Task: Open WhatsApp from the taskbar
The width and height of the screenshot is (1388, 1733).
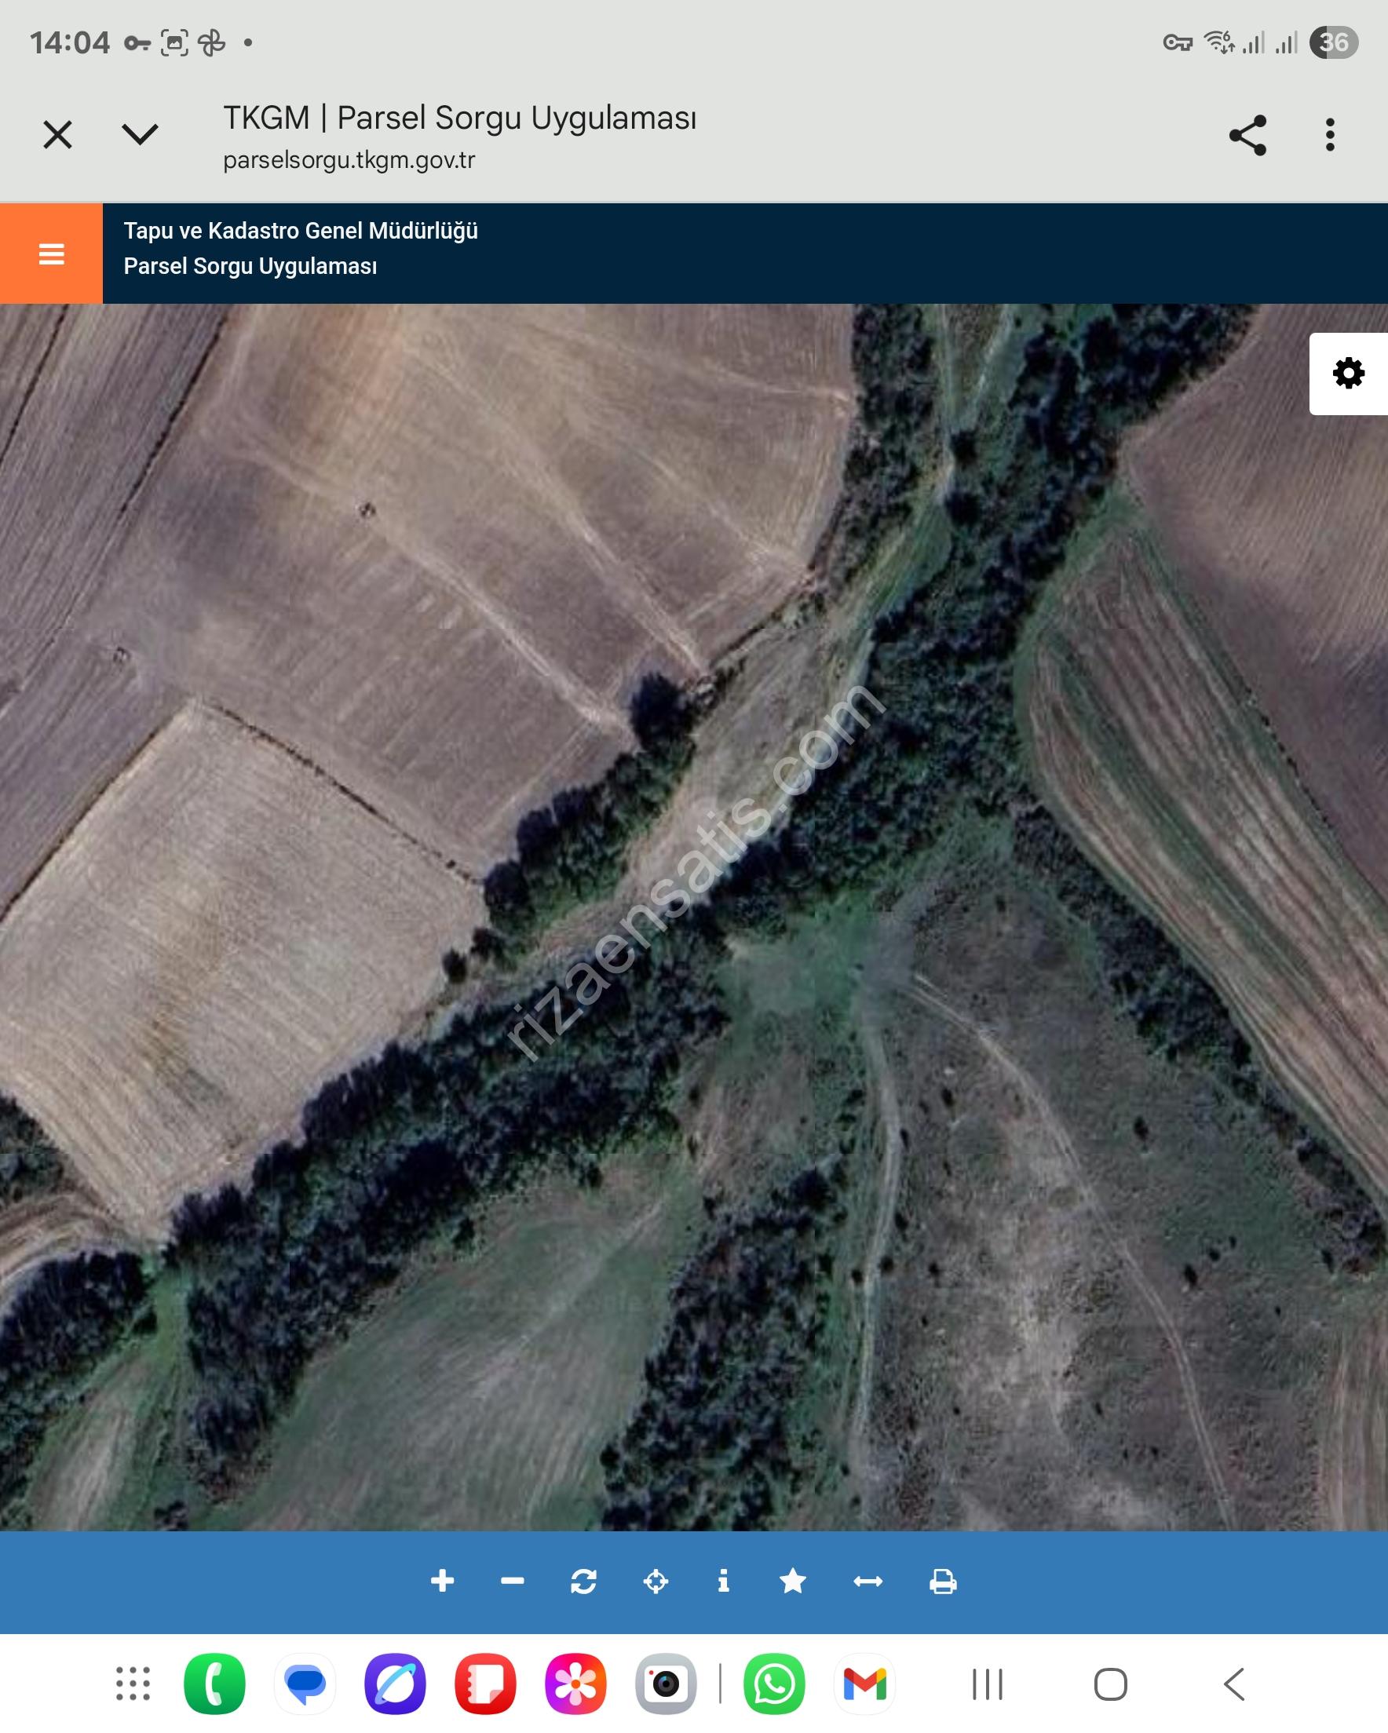Action: tap(773, 1684)
